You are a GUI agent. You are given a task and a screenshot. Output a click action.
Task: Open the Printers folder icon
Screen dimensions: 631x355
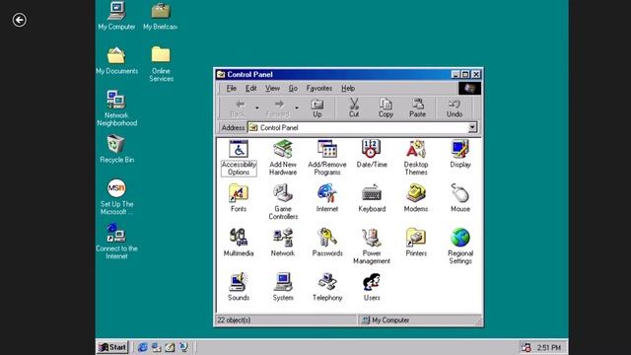(416, 243)
